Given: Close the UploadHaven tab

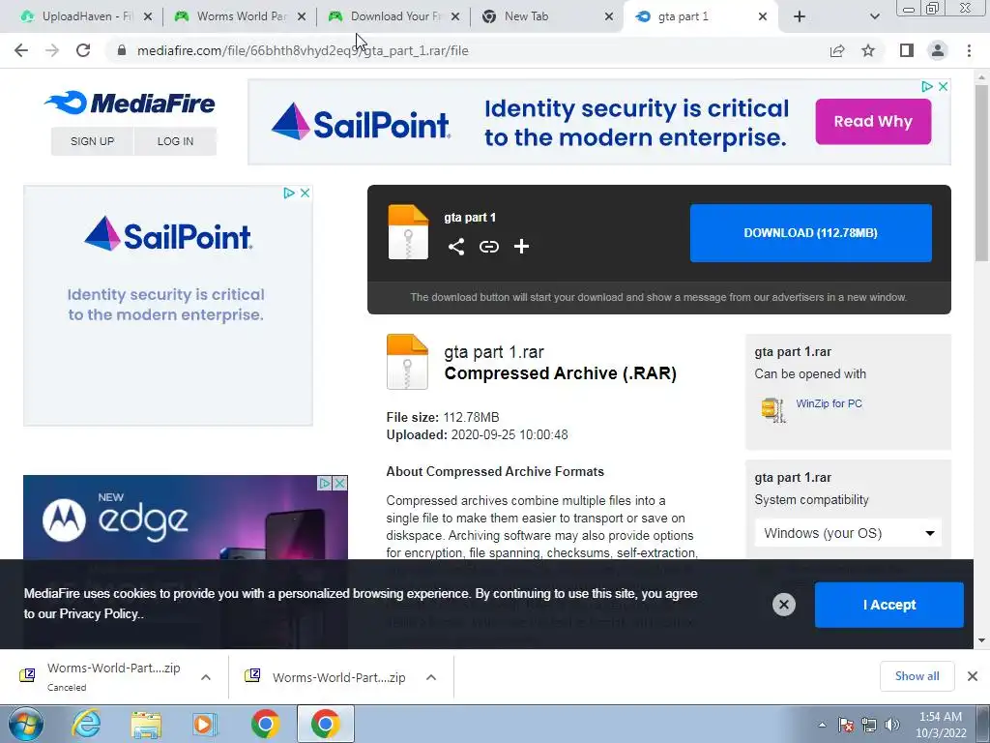Looking at the screenshot, I should point(148,16).
